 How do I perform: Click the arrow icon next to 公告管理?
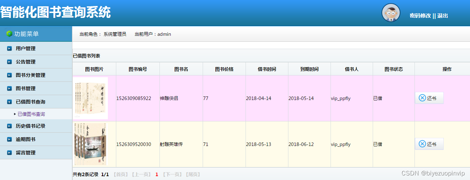click(x=9, y=62)
